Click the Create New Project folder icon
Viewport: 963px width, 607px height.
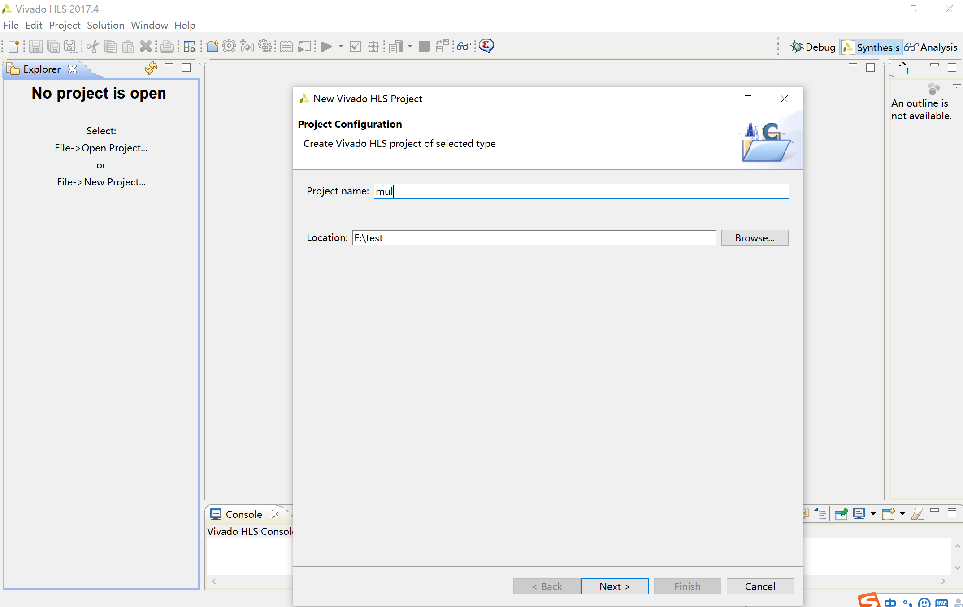click(x=213, y=46)
